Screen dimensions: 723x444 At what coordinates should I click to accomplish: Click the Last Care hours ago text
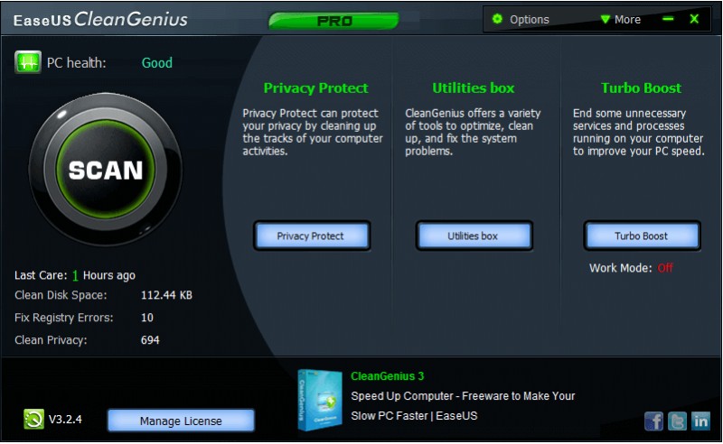coord(75,275)
